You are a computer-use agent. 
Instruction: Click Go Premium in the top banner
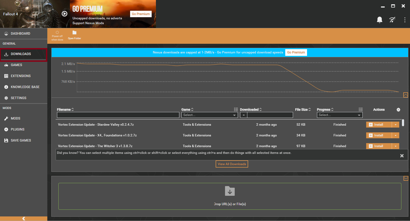141,14
